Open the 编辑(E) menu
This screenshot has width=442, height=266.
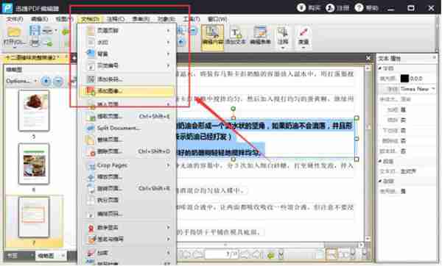tap(39, 19)
